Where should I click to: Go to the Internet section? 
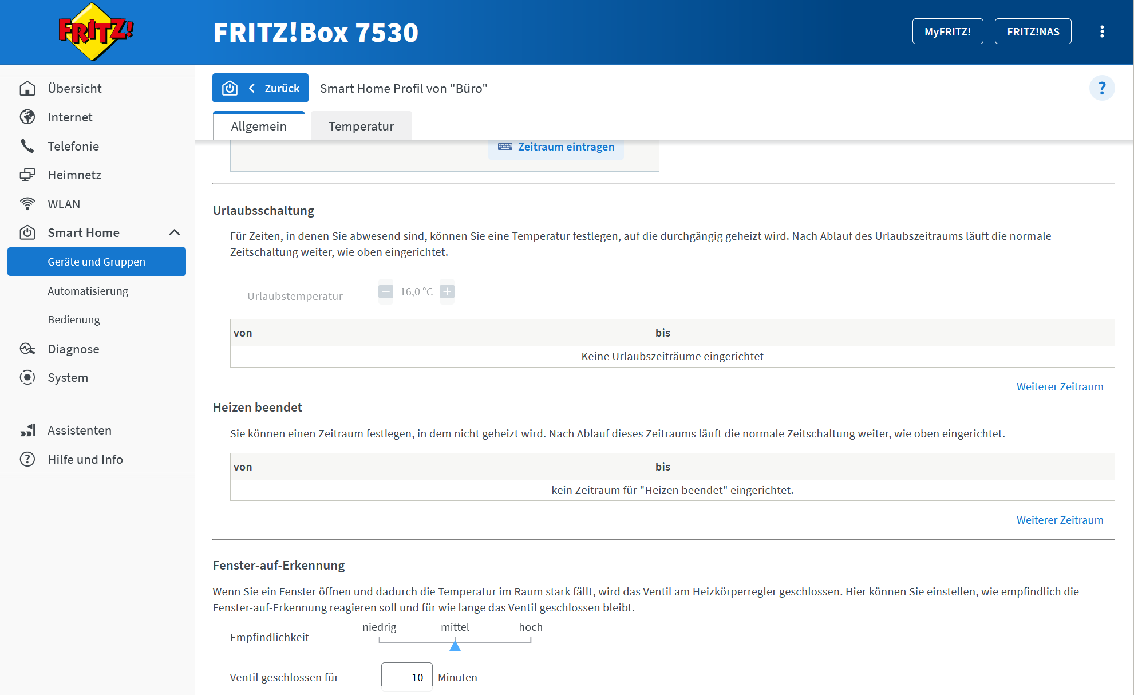point(70,117)
